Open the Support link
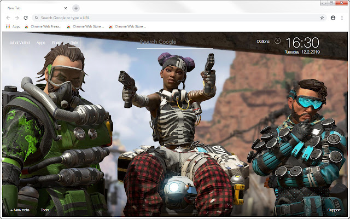The height and width of the screenshot is (219, 350). tap(334, 210)
